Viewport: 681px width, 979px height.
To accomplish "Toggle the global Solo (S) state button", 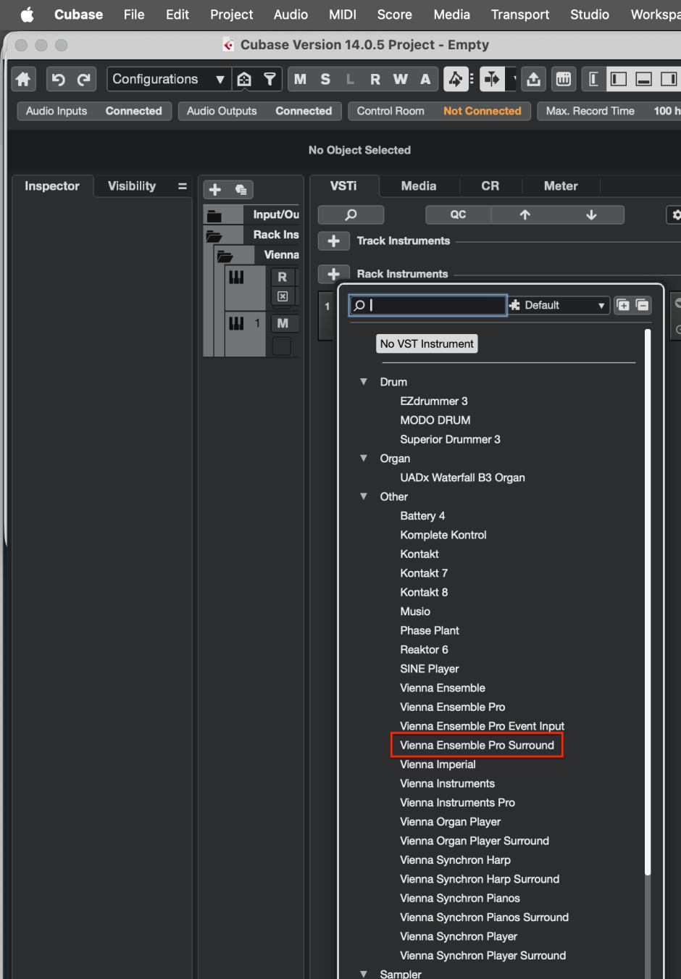I will pos(325,79).
